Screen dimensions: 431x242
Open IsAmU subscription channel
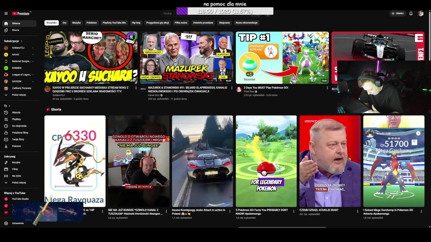coord(19,54)
